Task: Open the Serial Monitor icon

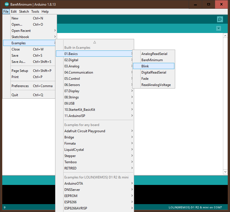Action: 220,19
